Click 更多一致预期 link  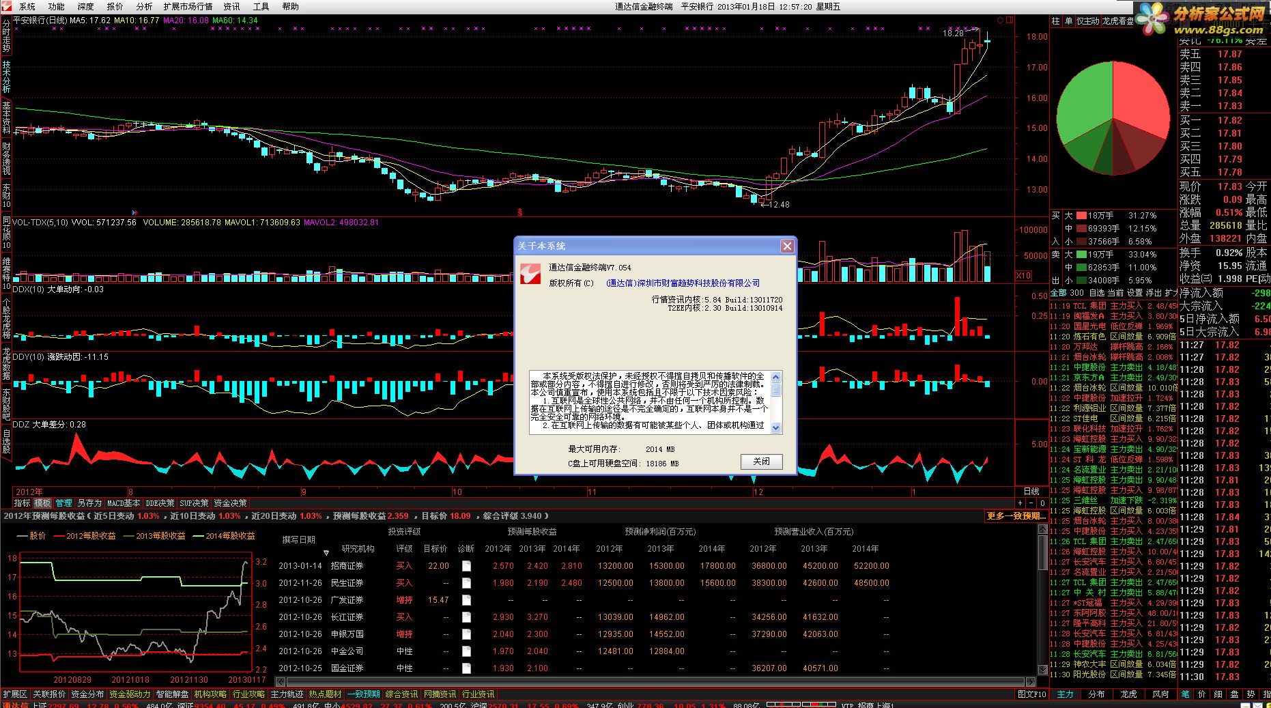coord(1016,516)
